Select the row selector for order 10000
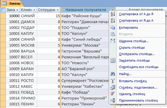The image size is (167, 108). click(x=3, y=16)
